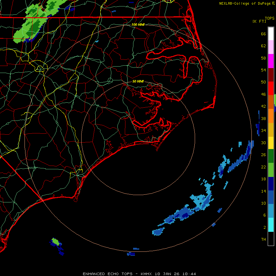276x276 pixels.
Task: Pick the white swatch in the color scale
Action: (x=271, y=34)
